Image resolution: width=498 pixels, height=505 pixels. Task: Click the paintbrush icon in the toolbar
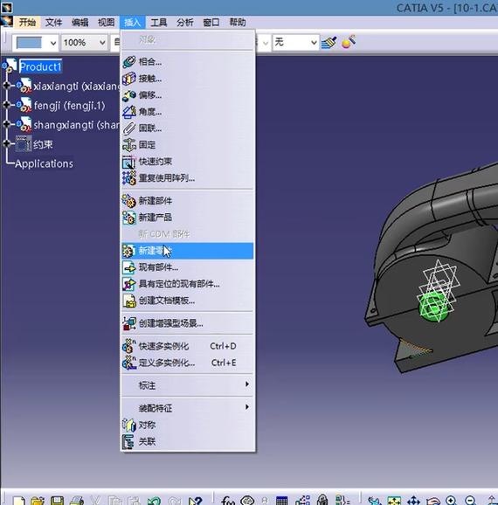pyautogui.click(x=329, y=43)
